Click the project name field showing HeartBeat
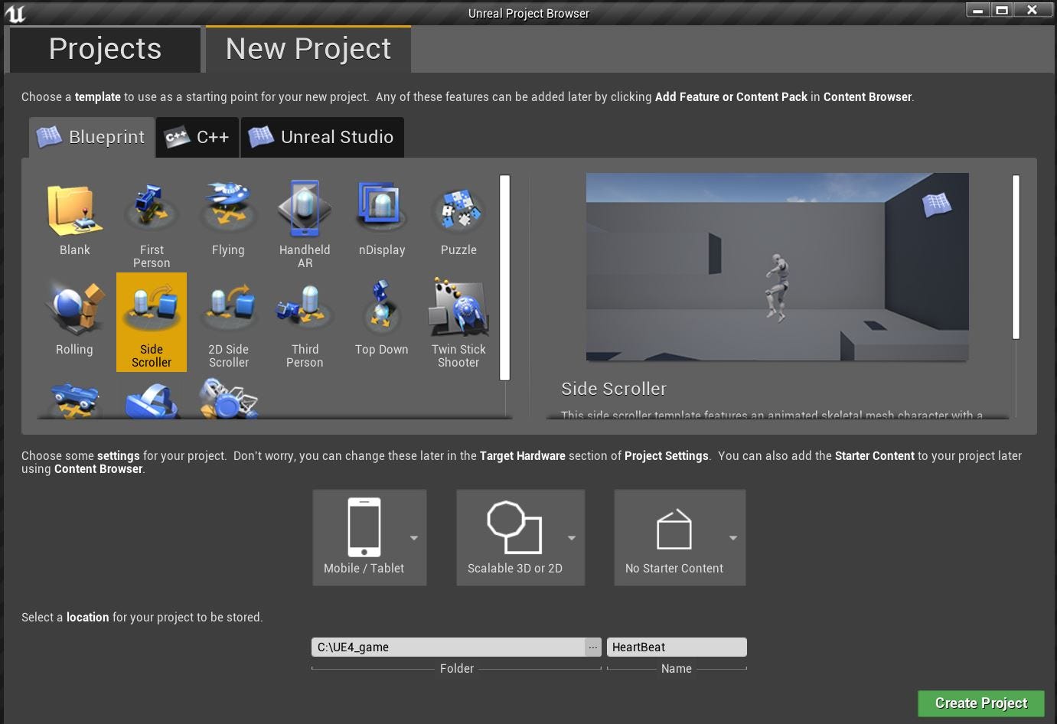 point(677,647)
